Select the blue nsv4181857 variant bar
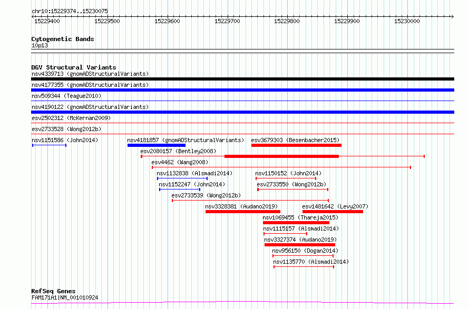Viewport: 469px width, 309px height. pyautogui.click(x=157, y=145)
